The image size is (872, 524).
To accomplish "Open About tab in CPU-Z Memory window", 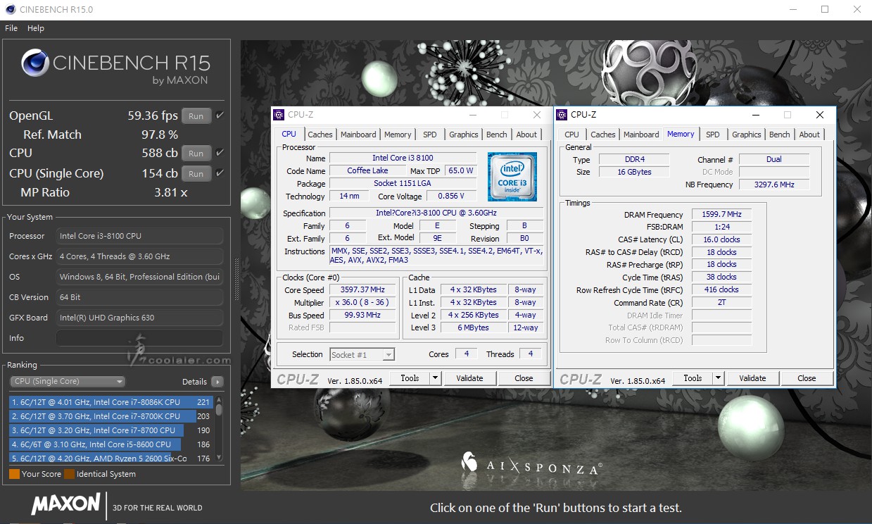I will [810, 135].
